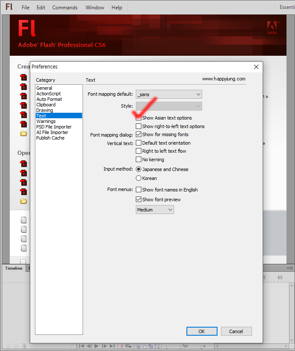Click Cancel in Preferences dialog
295x351 pixels.
click(236, 331)
